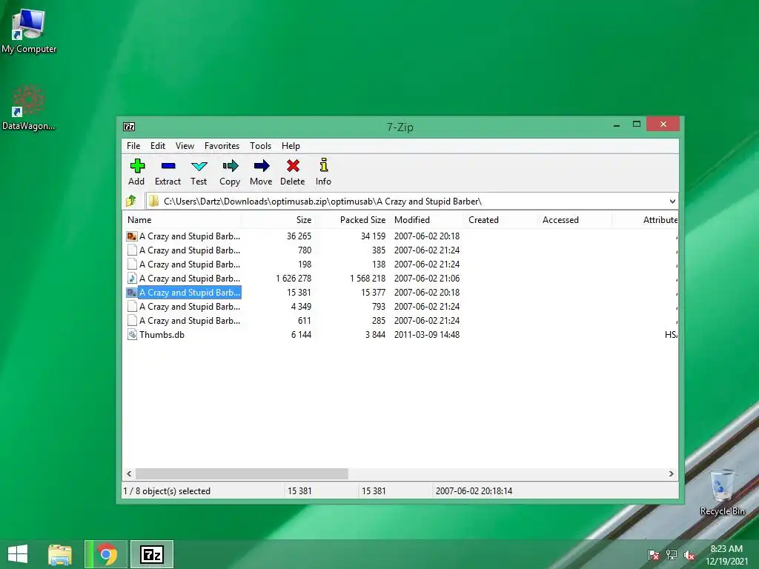Open File Explorer from taskbar

(60, 554)
